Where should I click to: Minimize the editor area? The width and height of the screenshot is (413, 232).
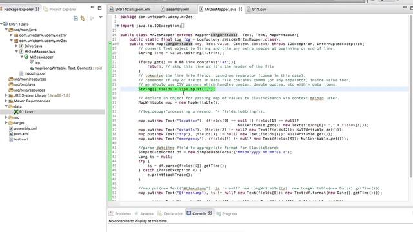tap(405, 8)
